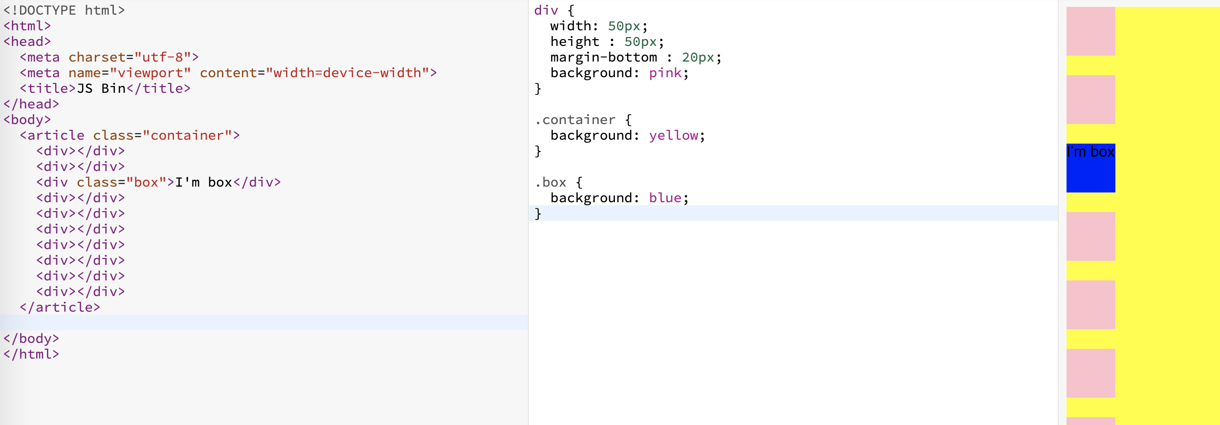Click the "div {" CSS selector line
The height and width of the screenshot is (425, 1220).
point(554,10)
